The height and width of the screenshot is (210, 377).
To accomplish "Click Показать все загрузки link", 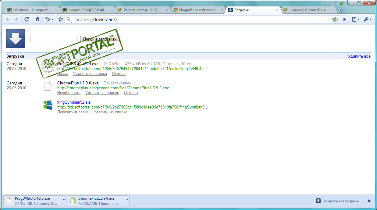I will (x=342, y=201).
